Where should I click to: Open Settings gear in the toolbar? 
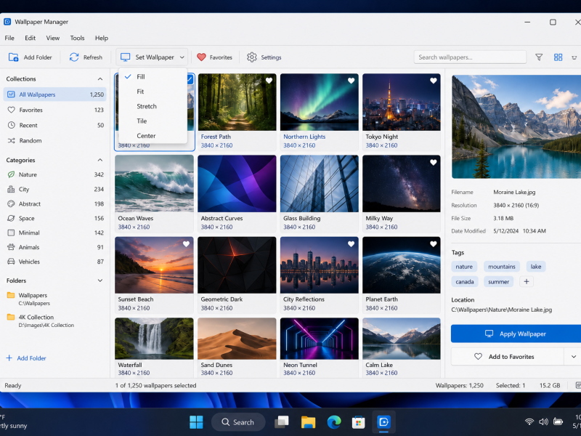[x=251, y=57]
